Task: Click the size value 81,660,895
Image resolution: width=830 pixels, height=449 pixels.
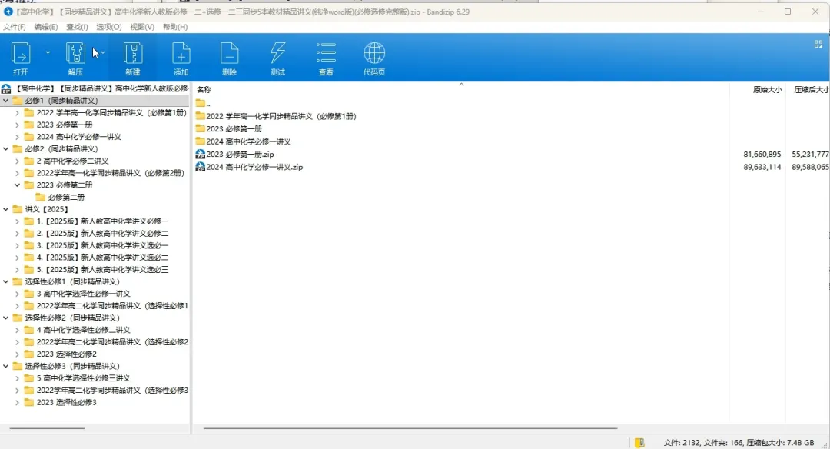Action: coord(762,154)
